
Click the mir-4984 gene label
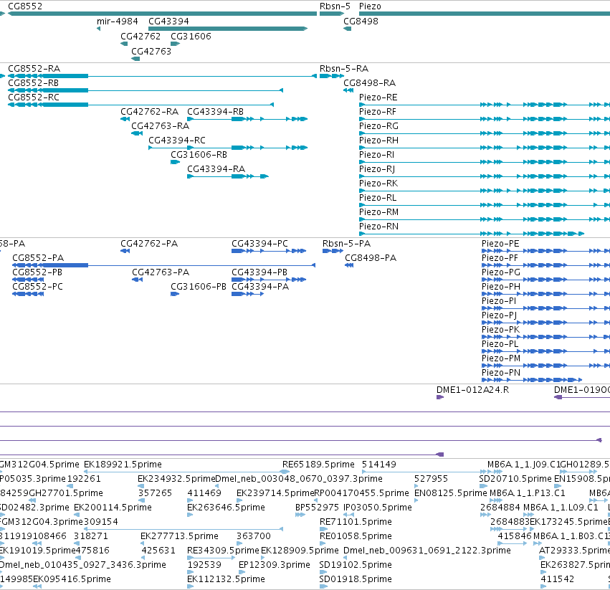tap(117, 22)
